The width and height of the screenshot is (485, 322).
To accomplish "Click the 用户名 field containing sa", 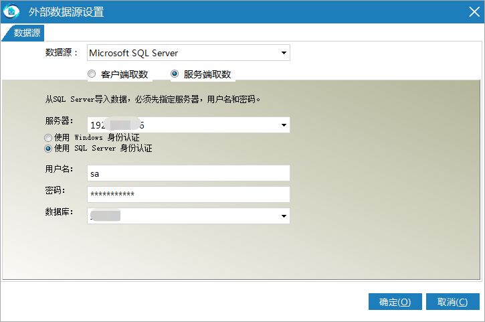I will [x=189, y=173].
